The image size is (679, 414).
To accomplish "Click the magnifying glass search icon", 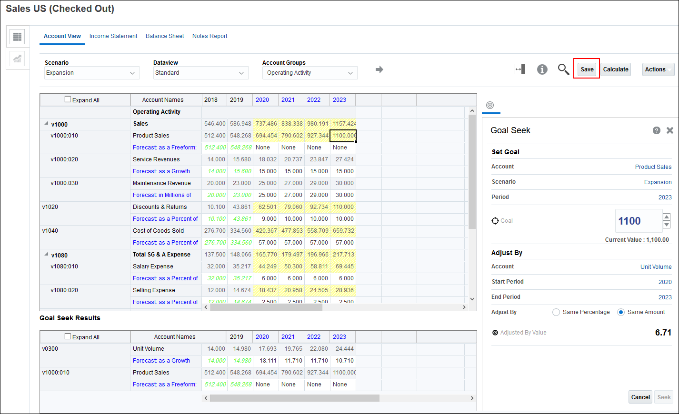I will pos(563,69).
